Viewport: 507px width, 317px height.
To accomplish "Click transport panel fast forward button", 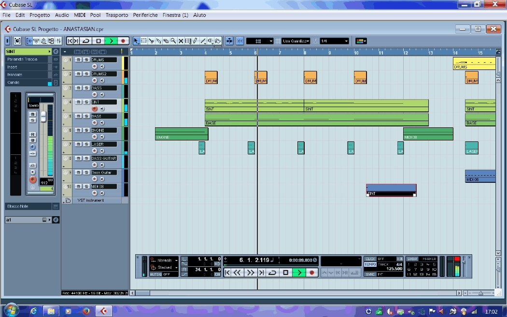I will click(x=250, y=273).
